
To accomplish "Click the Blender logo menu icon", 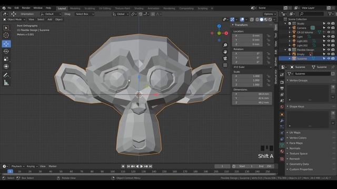I will point(4,8).
